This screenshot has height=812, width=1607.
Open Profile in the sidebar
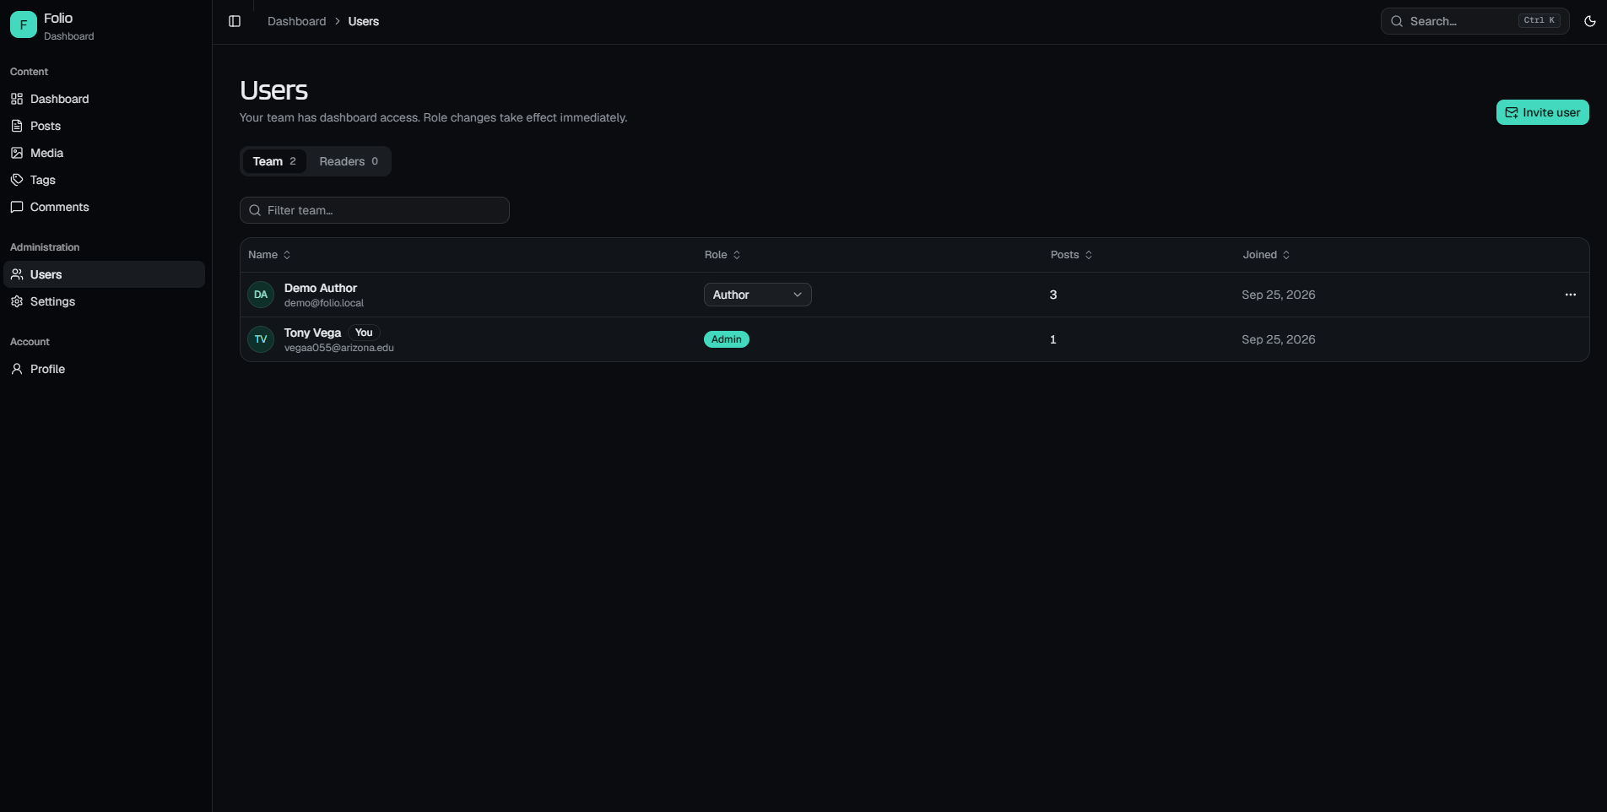[x=105, y=369]
